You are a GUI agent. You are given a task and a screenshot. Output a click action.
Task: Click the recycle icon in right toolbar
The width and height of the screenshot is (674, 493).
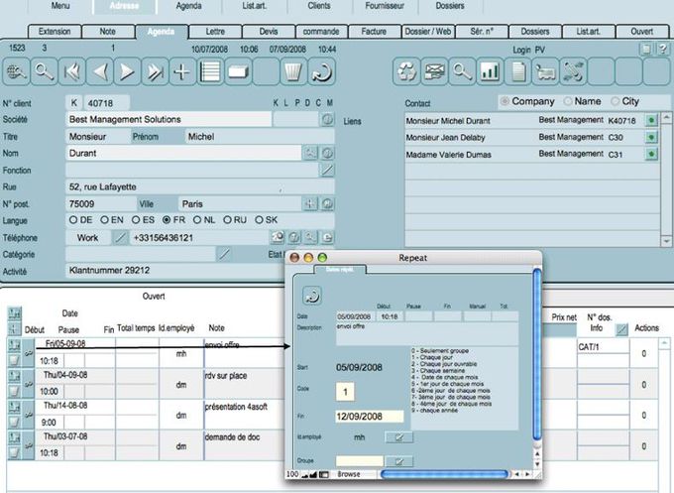tap(406, 71)
